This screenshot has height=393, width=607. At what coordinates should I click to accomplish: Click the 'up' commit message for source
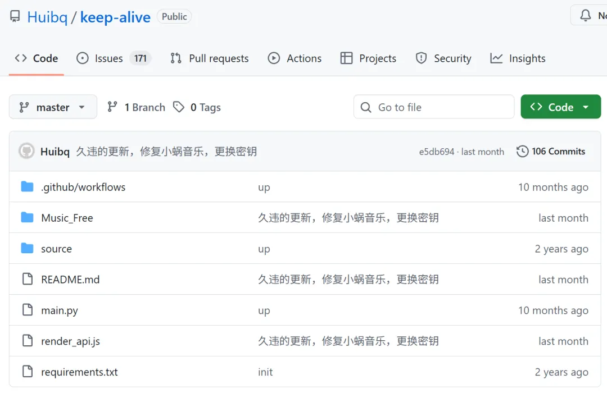pos(264,249)
